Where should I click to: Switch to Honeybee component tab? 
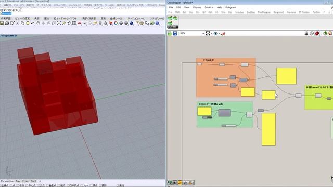(x=239, y=12)
